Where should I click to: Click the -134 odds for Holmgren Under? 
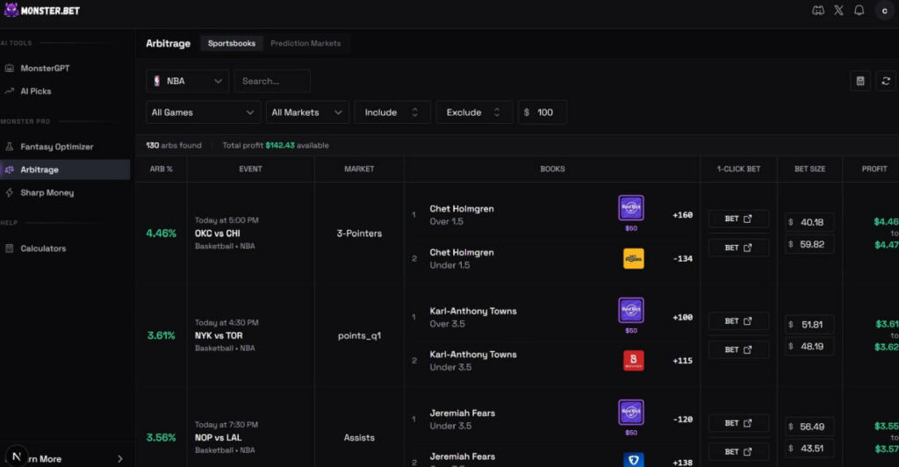pyautogui.click(x=682, y=258)
